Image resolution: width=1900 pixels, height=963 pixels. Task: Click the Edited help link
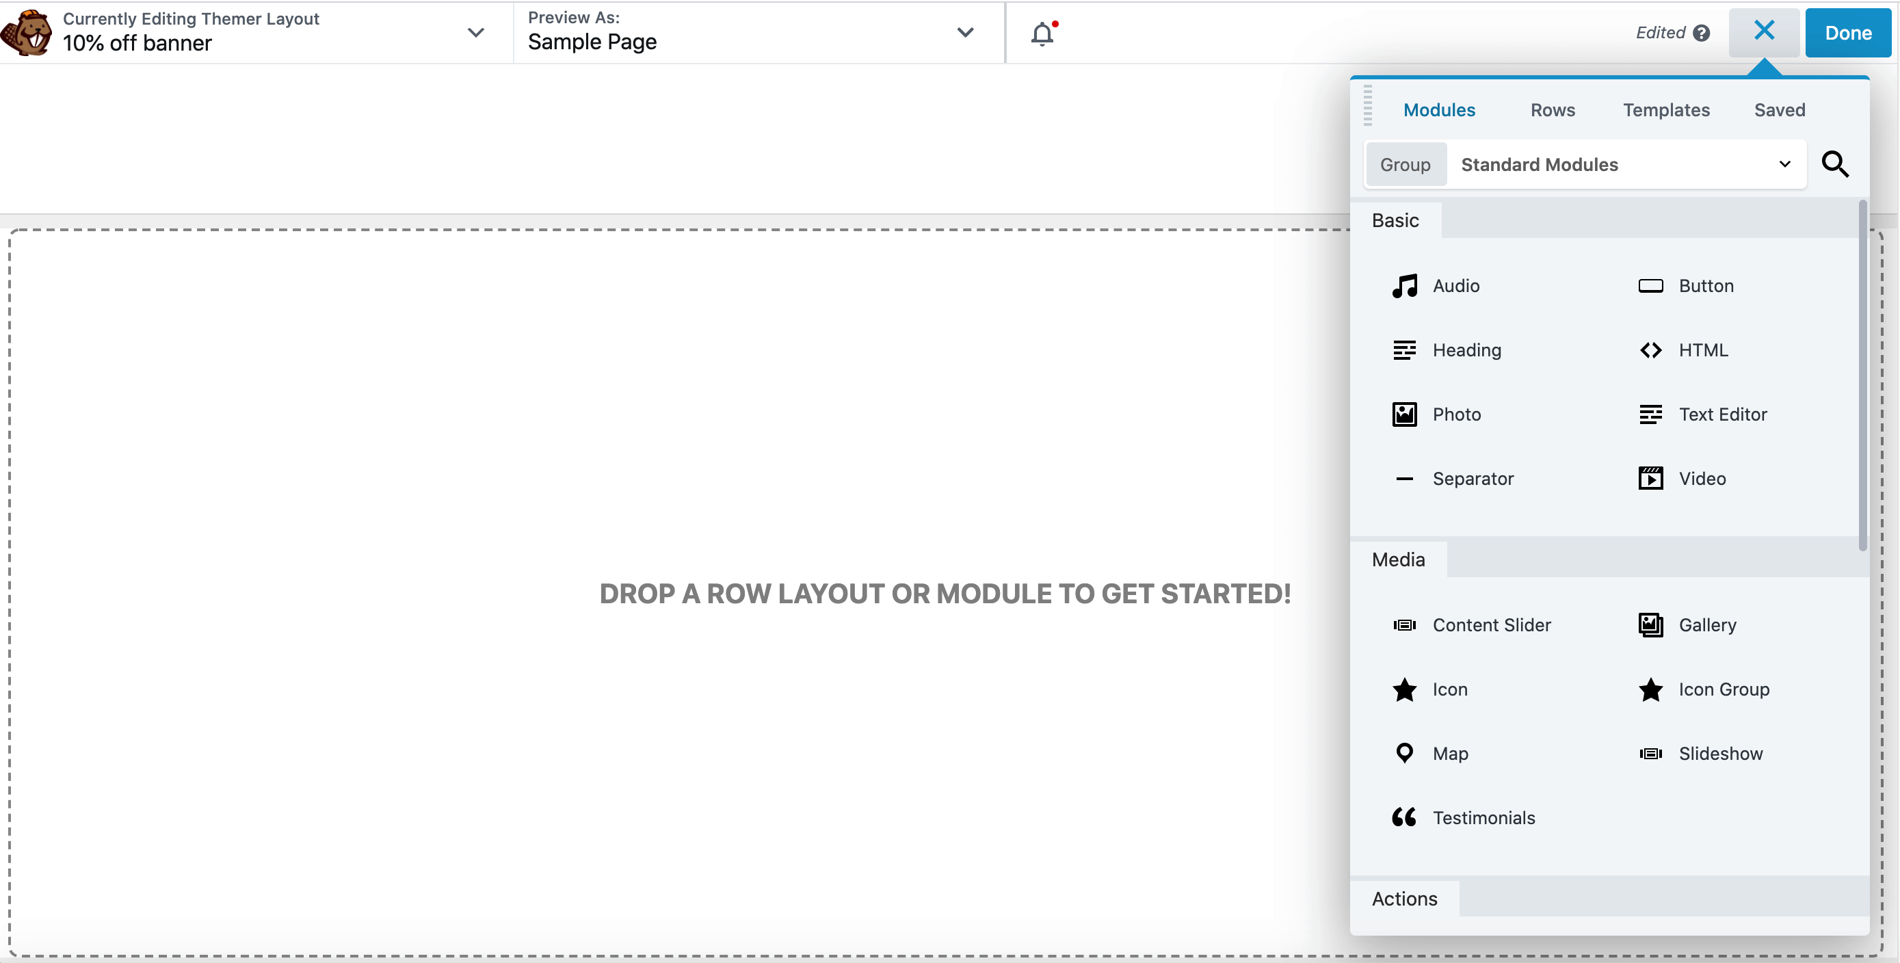pos(1702,34)
